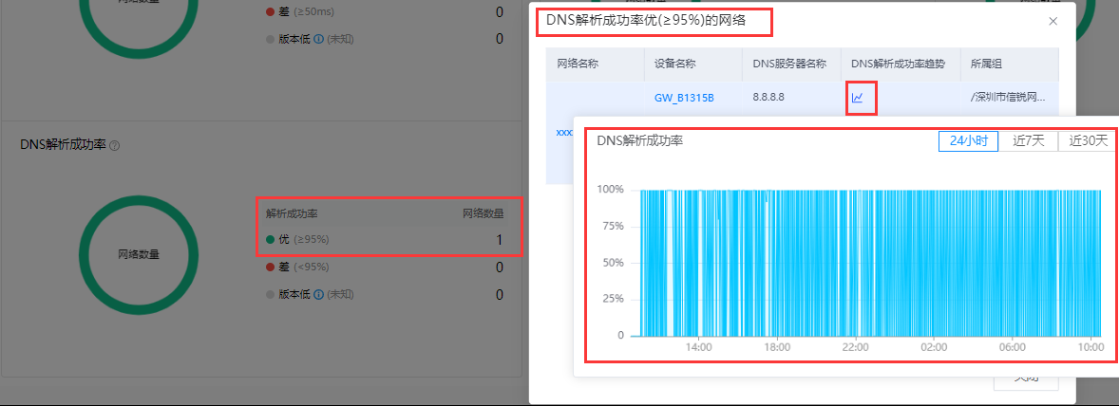Click info icon next to top 版本低 row
Viewport: 1119px width, 406px height.
click(319, 39)
